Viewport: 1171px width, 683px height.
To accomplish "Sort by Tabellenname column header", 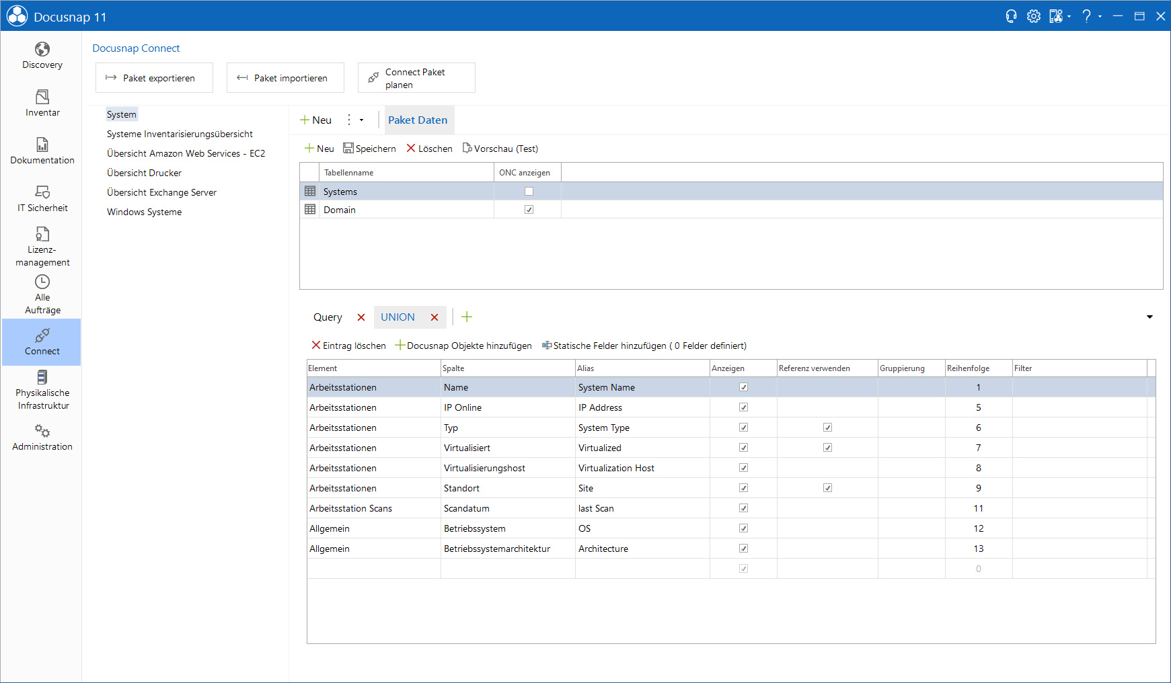I will coord(406,173).
